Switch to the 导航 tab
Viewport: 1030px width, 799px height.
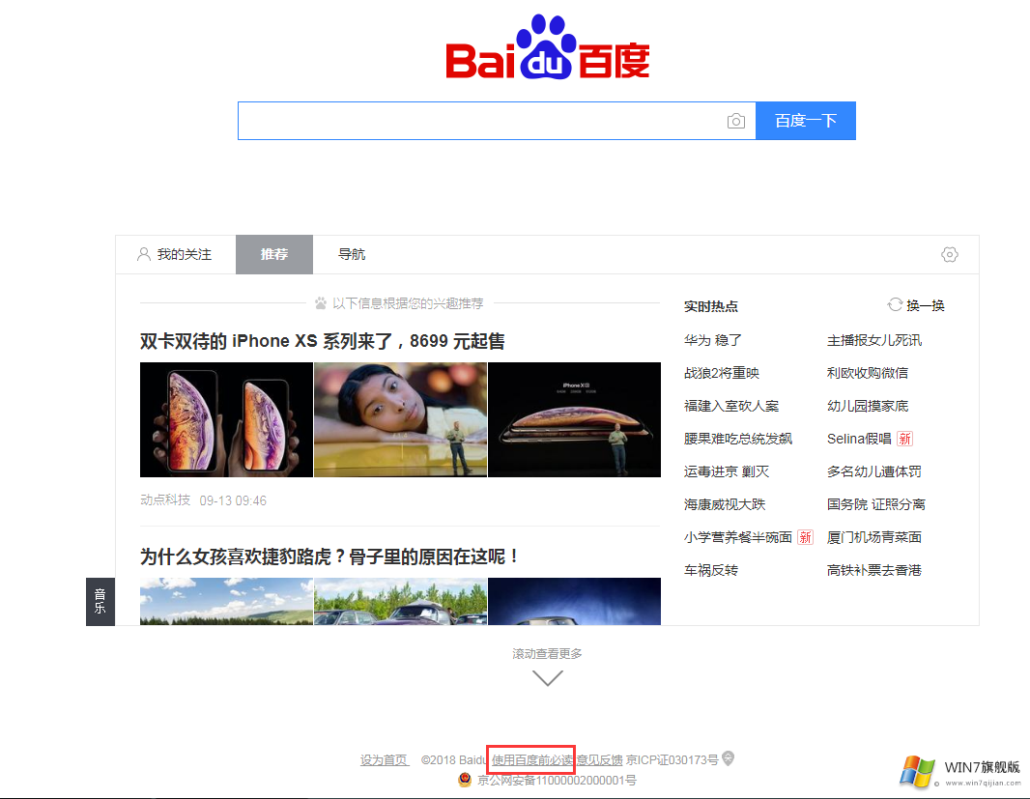click(x=352, y=254)
